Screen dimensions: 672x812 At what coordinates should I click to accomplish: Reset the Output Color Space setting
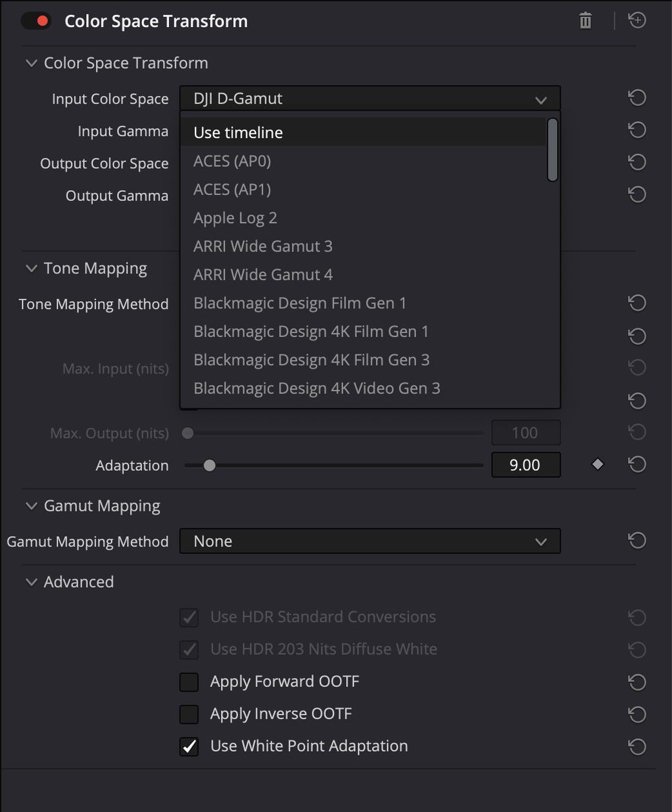[637, 162]
